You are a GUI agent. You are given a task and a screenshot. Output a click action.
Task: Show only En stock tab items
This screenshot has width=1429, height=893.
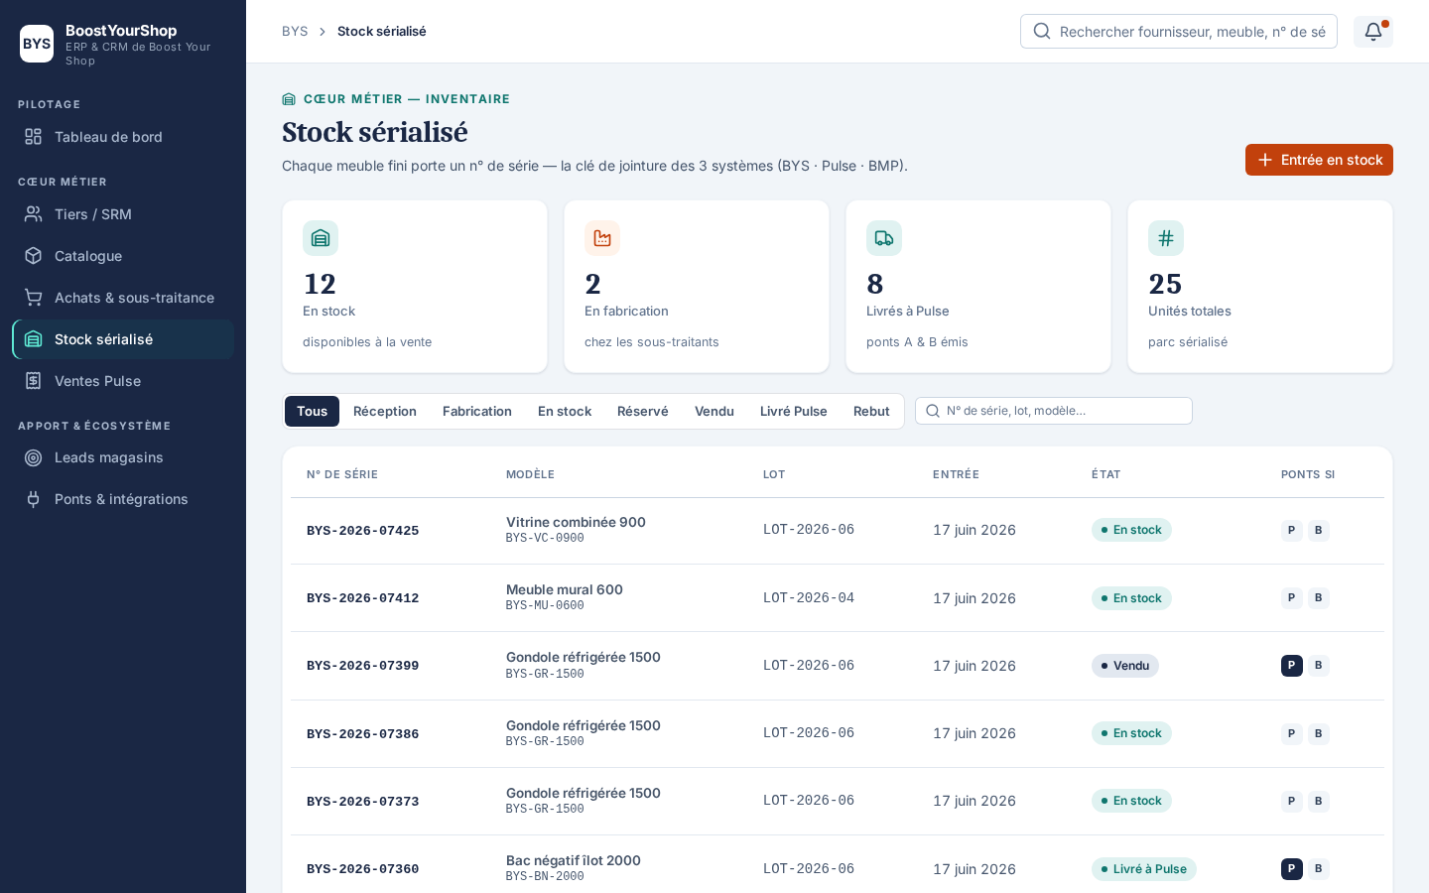(565, 411)
